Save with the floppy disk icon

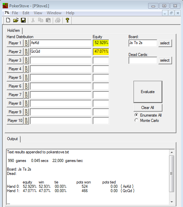pos(23,20)
